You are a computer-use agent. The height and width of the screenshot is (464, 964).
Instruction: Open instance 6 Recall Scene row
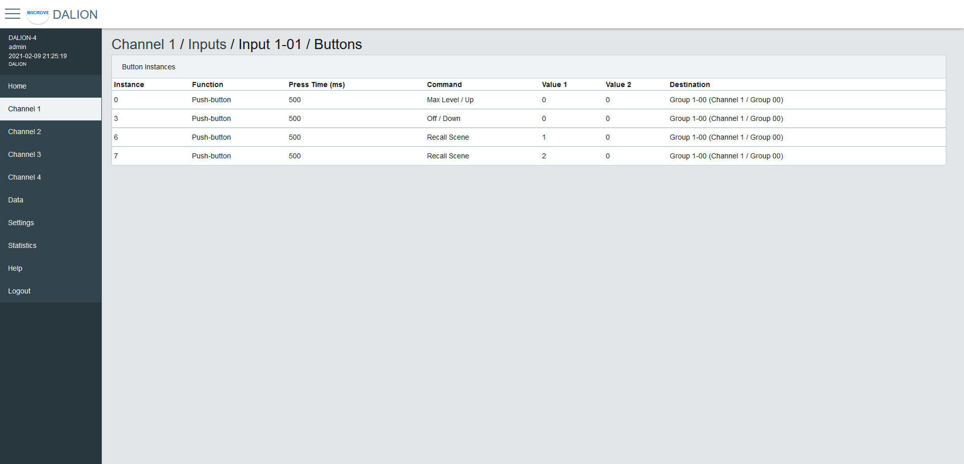tap(448, 137)
